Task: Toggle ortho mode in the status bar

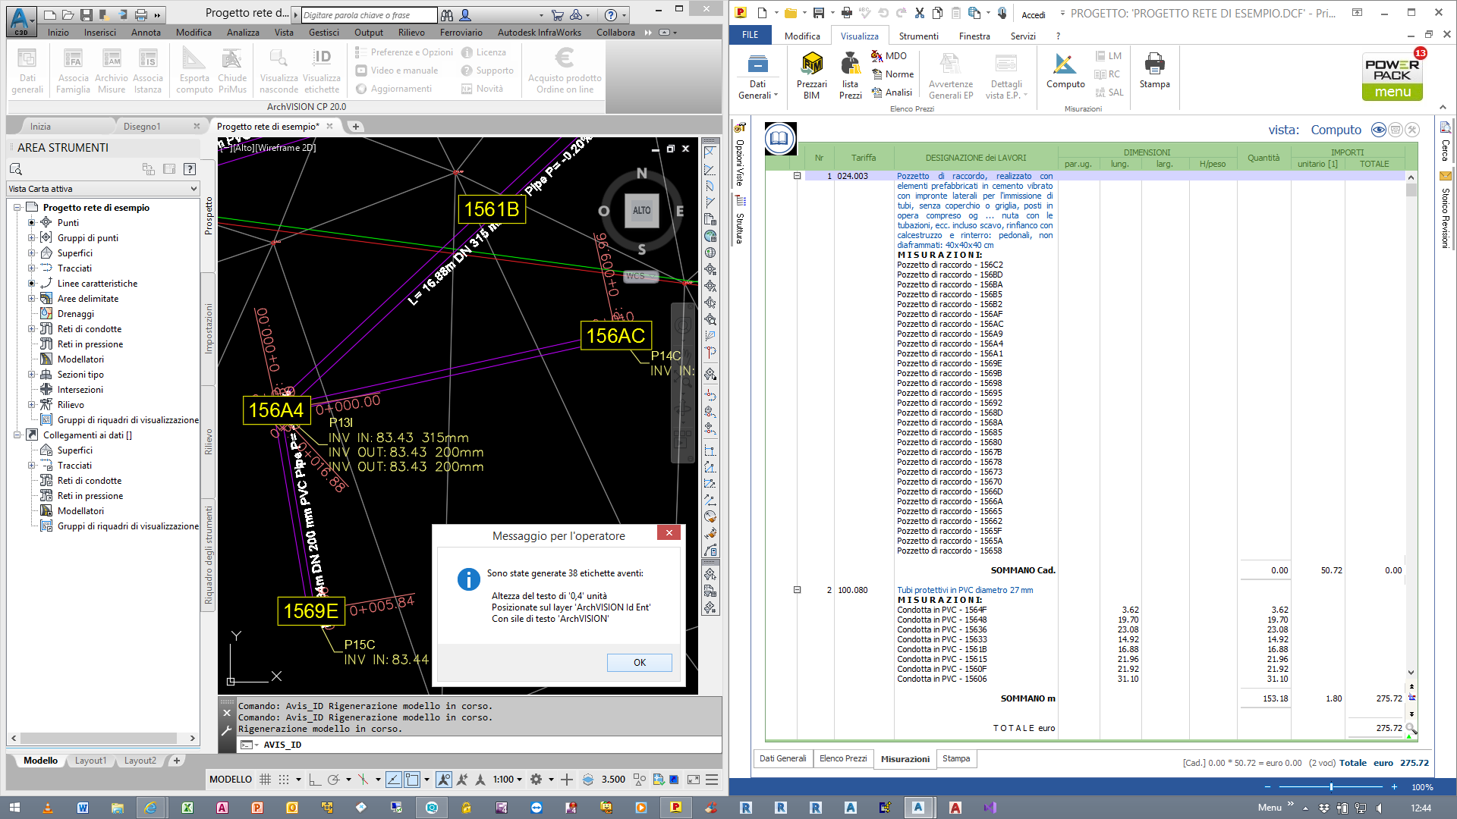Action: (314, 779)
